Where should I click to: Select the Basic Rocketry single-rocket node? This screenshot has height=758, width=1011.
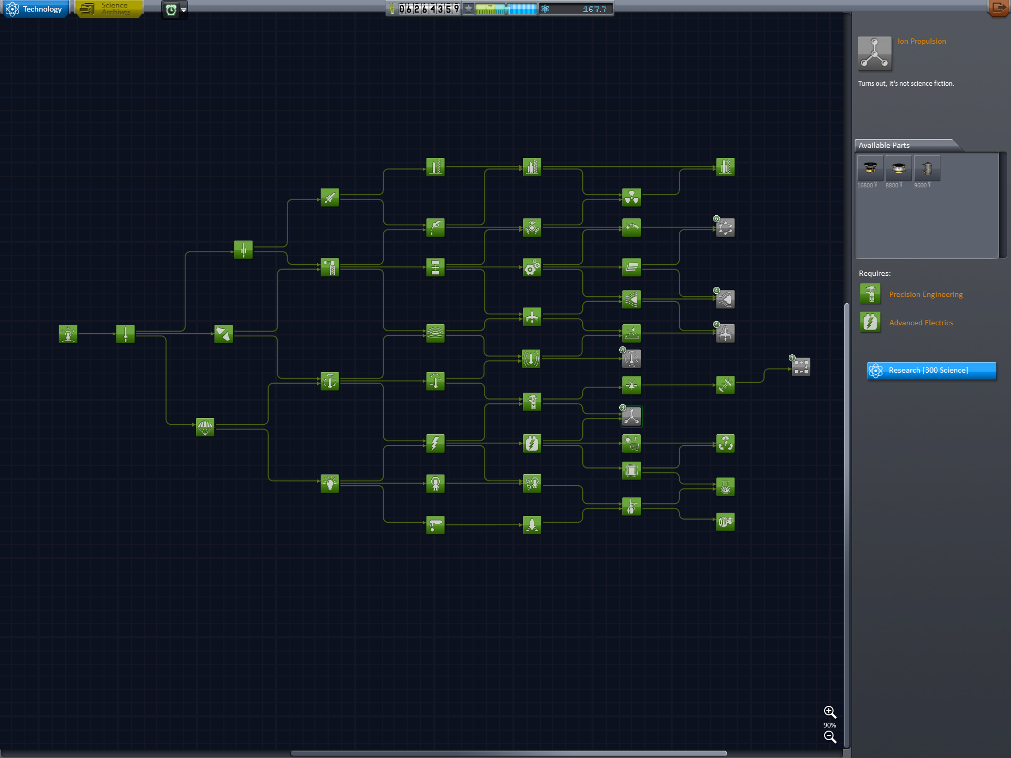click(125, 334)
